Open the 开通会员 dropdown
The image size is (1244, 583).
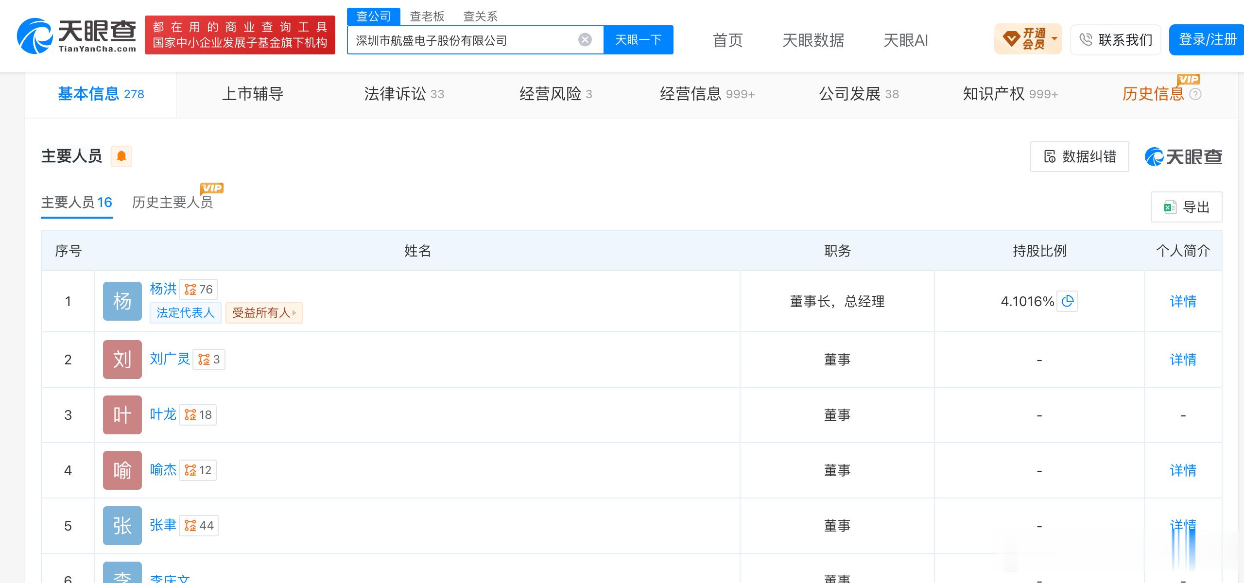1028,39
